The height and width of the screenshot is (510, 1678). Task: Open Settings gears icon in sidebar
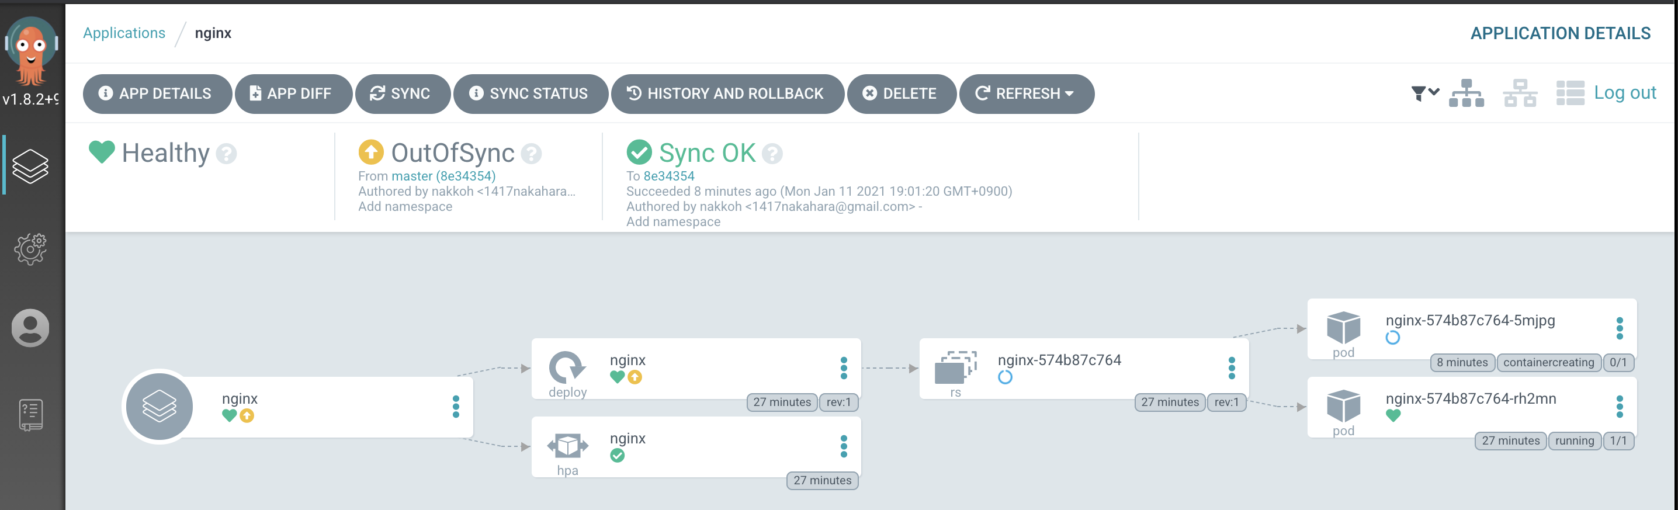(x=30, y=248)
